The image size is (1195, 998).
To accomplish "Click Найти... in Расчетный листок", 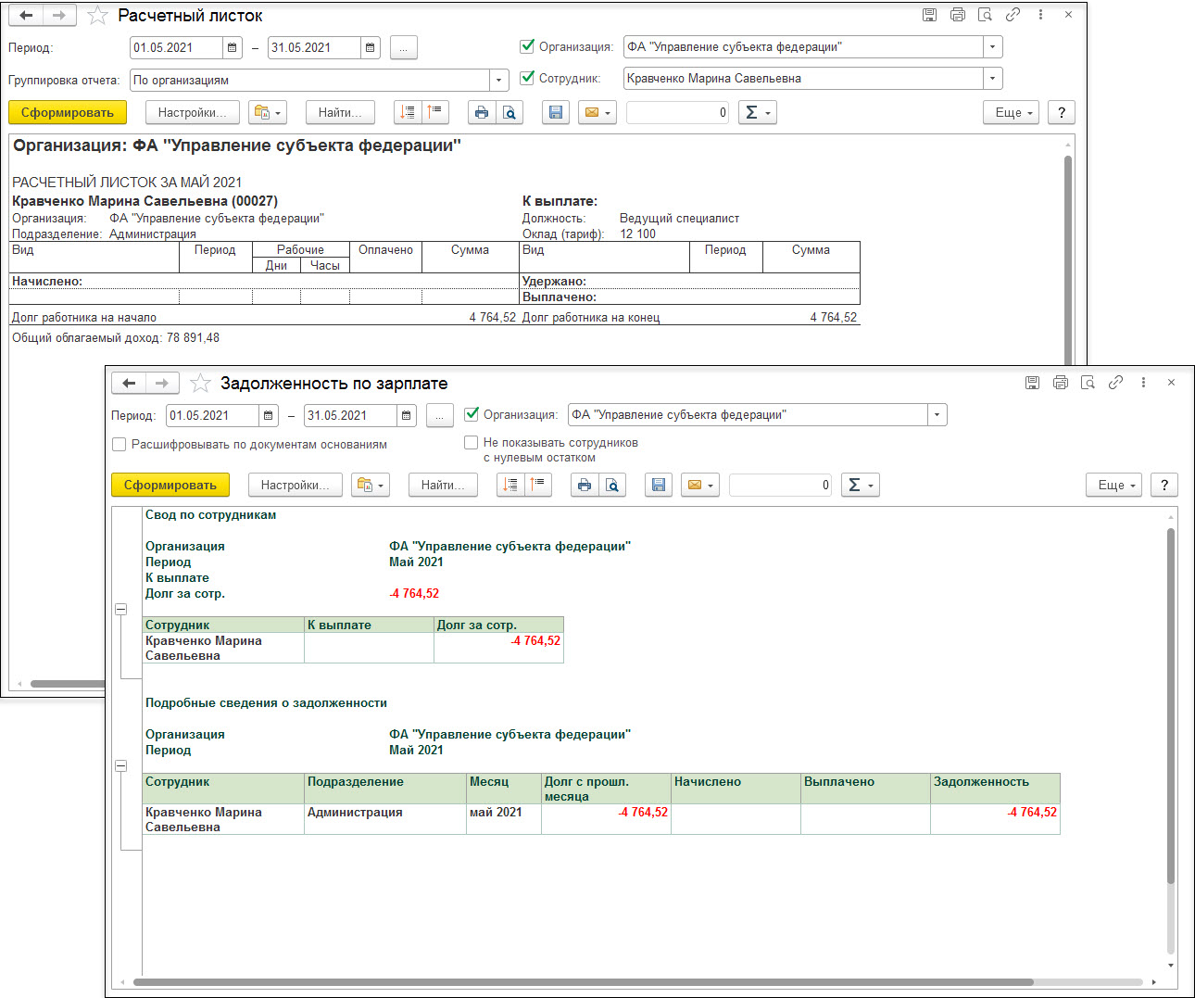I will (340, 112).
